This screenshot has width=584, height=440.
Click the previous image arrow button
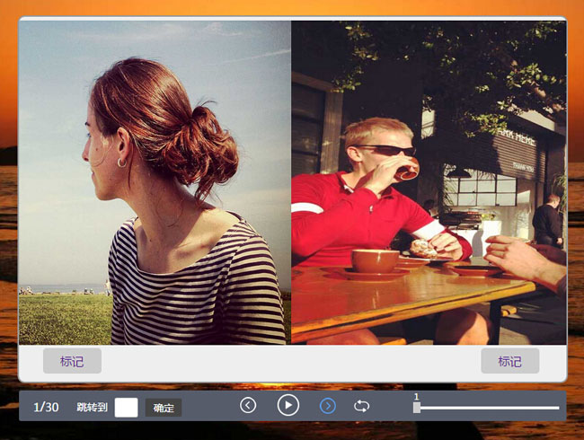point(249,406)
